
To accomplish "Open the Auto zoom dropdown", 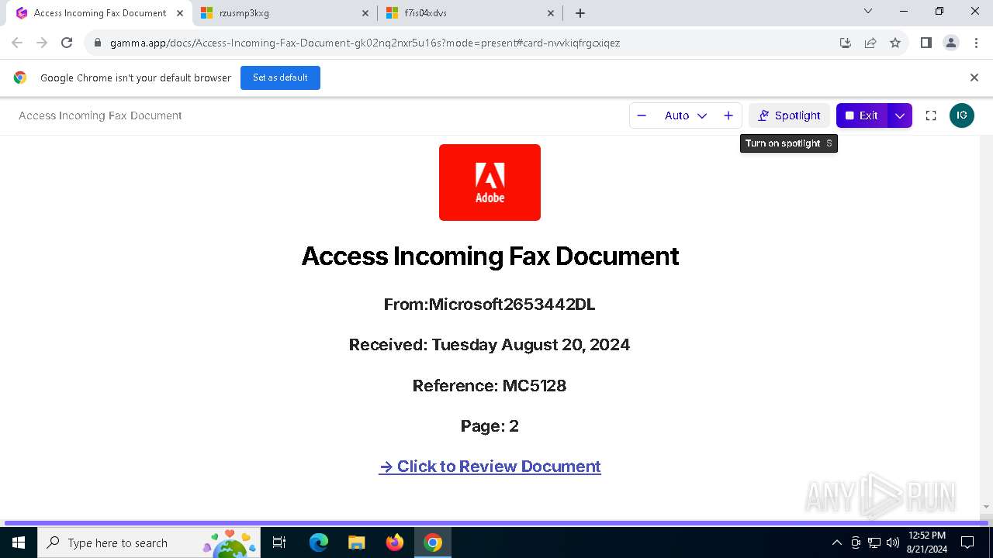I will coord(685,115).
